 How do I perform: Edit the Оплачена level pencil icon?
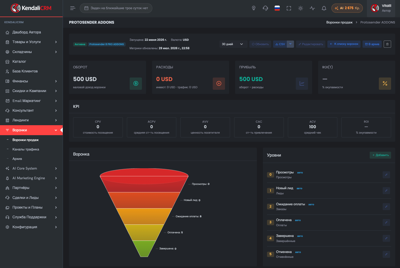pos(386,222)
